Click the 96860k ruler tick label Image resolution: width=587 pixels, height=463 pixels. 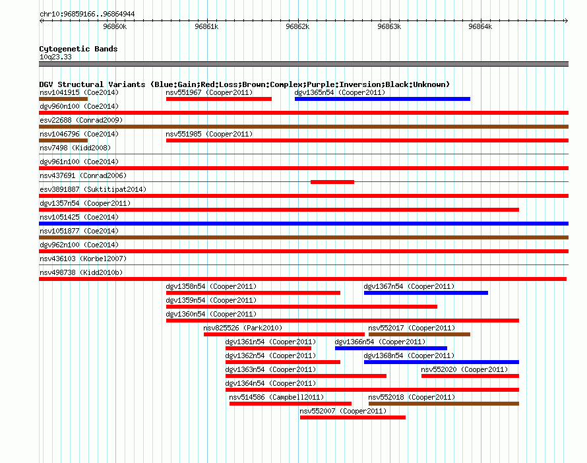115,26
